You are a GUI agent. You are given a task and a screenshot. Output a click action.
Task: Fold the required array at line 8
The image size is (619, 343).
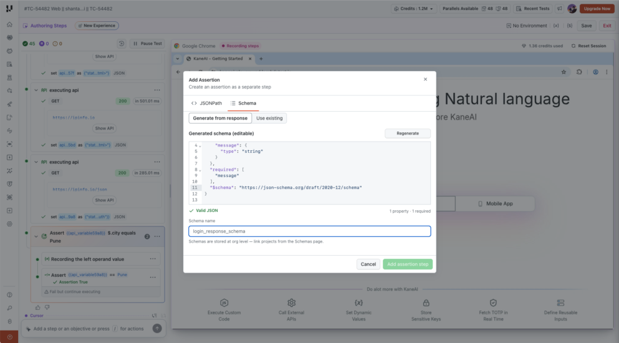click(x=199, y=170)
